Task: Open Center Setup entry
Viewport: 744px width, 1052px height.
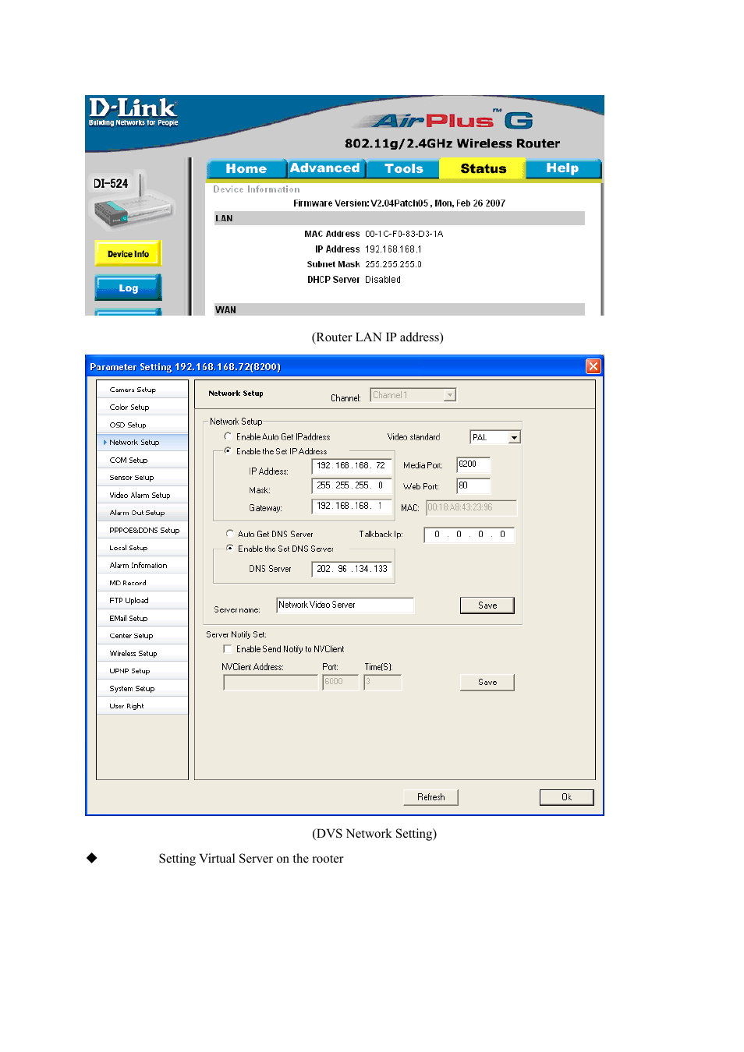Action: (x=142, y=636)
